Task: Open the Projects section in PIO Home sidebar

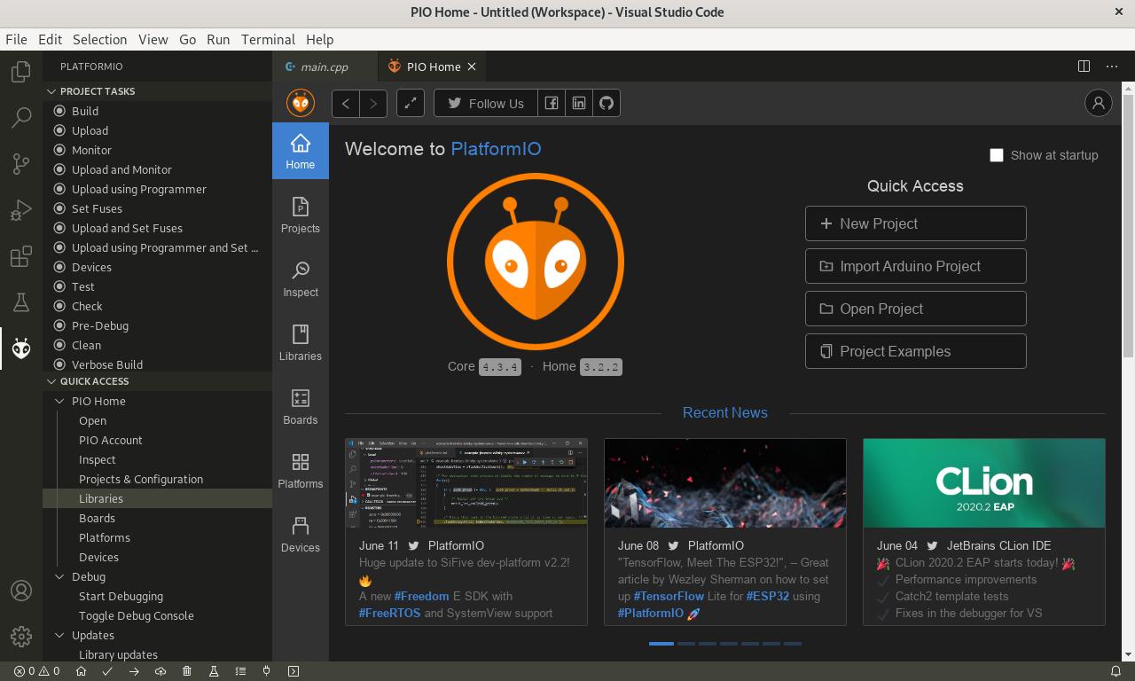Action: (x=301, y=215)
